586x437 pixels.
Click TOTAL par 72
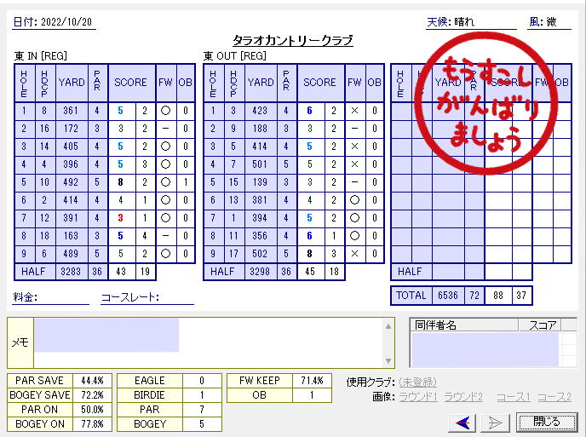click(474, 296)
